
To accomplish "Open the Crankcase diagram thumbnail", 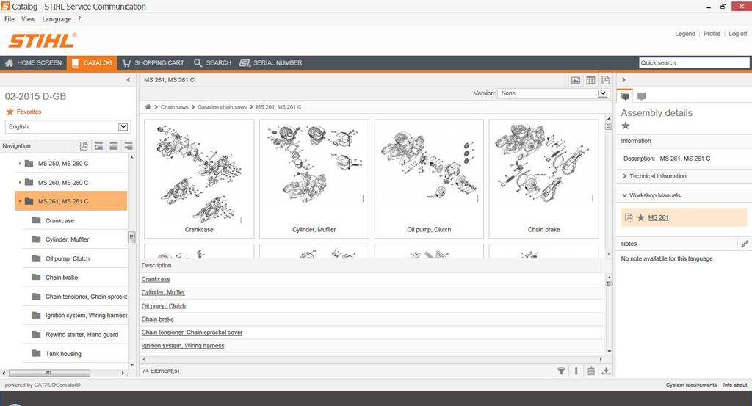I will [199, 179].
